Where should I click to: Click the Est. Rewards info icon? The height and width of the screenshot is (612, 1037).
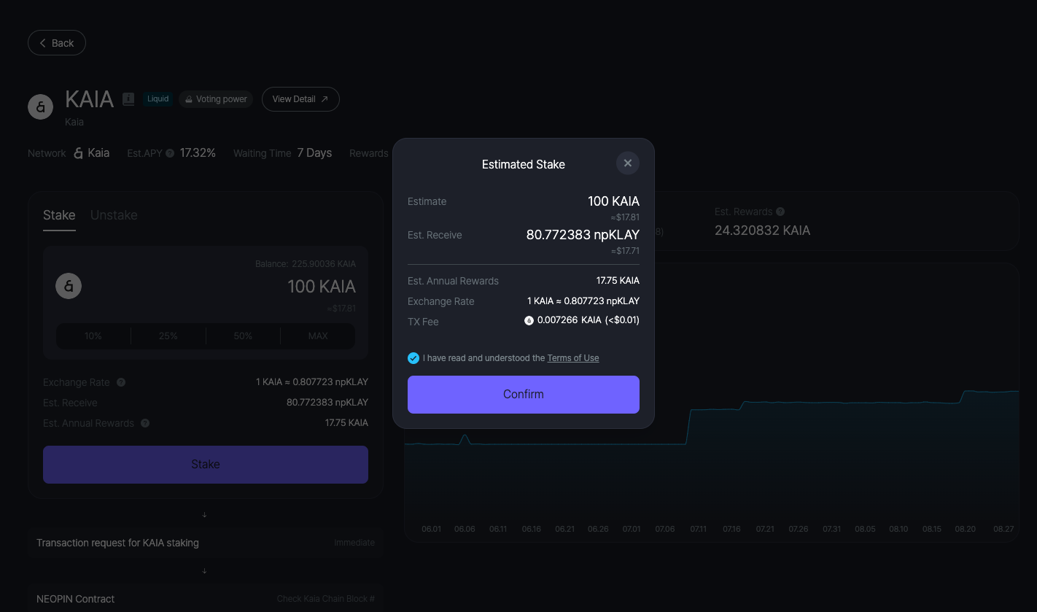tap(780, 212)
